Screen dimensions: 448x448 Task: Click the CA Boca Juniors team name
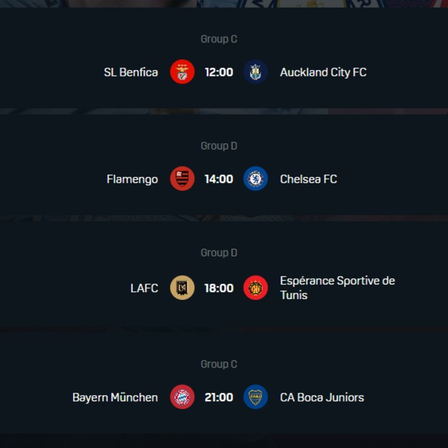[322, 397]
